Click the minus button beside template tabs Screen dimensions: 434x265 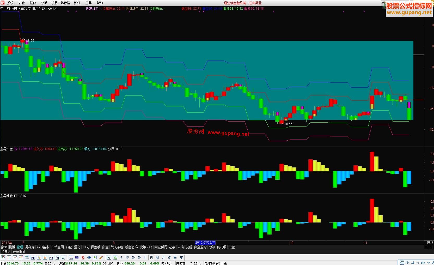tap(430, 247)
